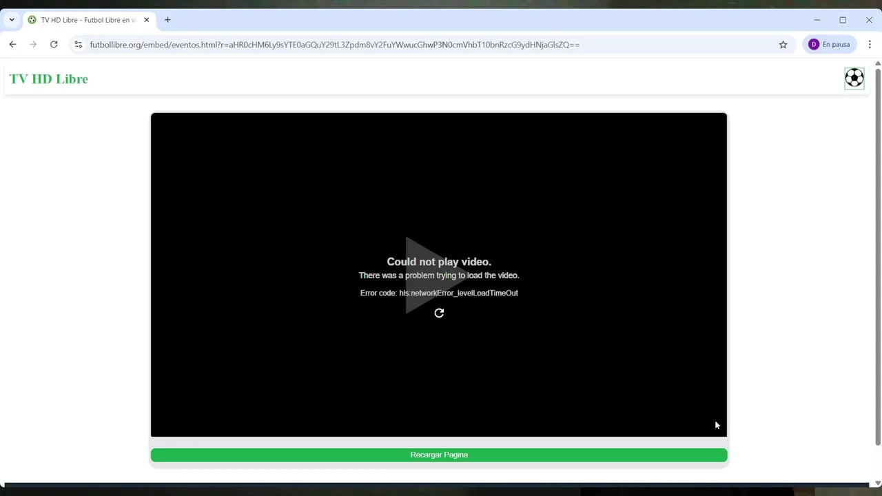This screenshot has width=882, height=496.
Task: Select the TV HD Libre browser tab
Action: (88, 20)
